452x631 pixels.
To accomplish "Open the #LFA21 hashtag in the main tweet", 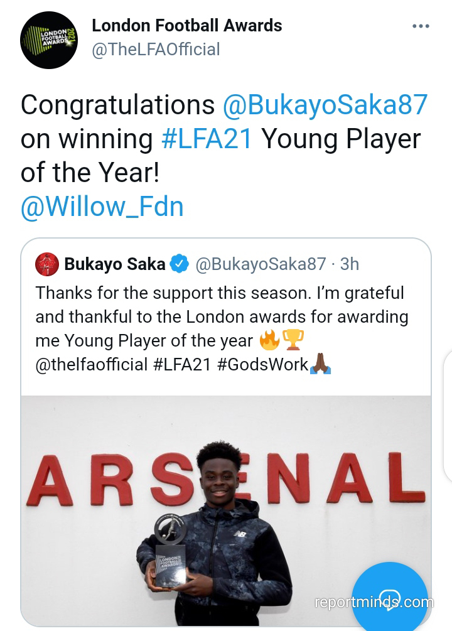I will coord(207,139).
